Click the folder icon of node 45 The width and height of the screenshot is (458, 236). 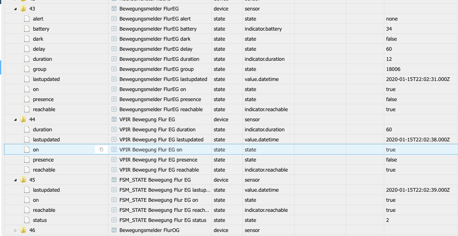23,180
